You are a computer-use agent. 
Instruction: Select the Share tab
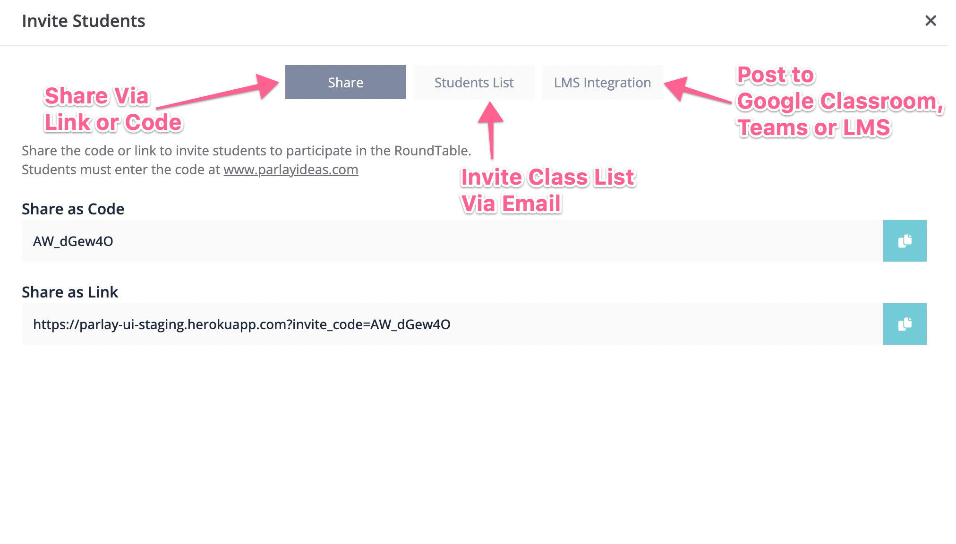(345, 82)
